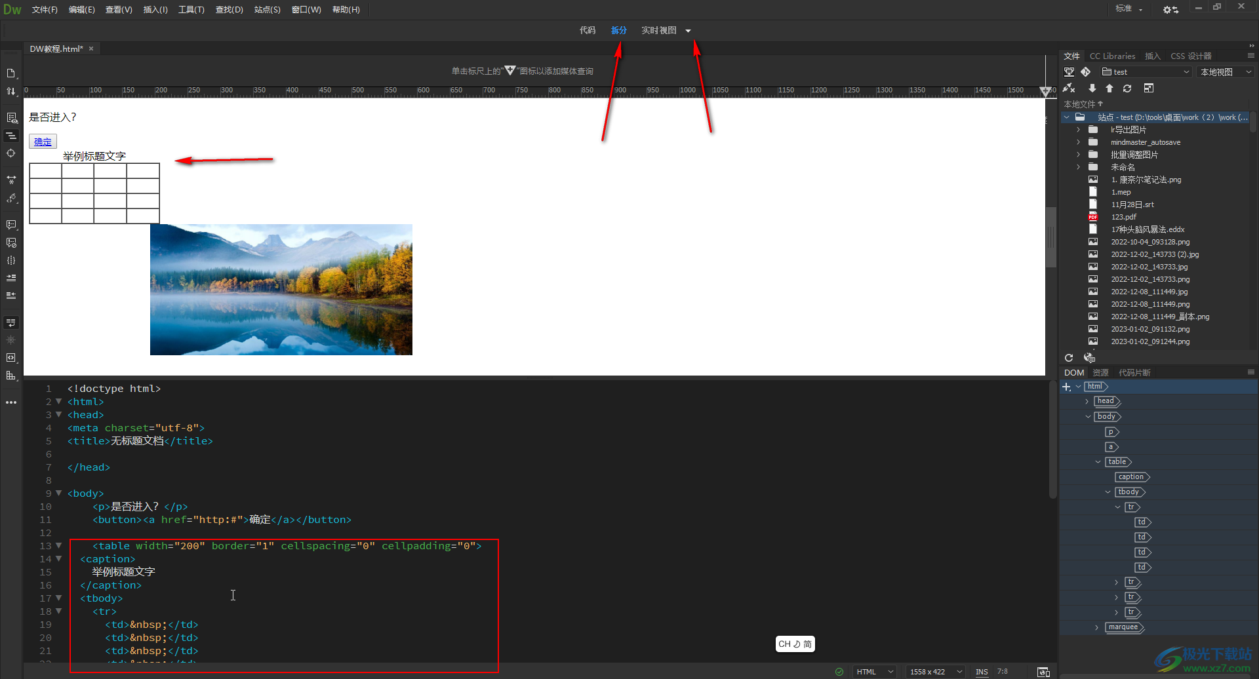The image size is (1259, 679).
Task: Collapse the body node in DOM
Action: [x=1088, y=417]
